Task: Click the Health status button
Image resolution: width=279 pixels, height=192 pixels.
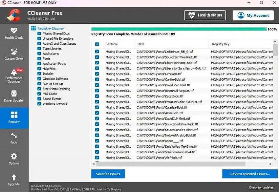Action: [x=205, y=15]
